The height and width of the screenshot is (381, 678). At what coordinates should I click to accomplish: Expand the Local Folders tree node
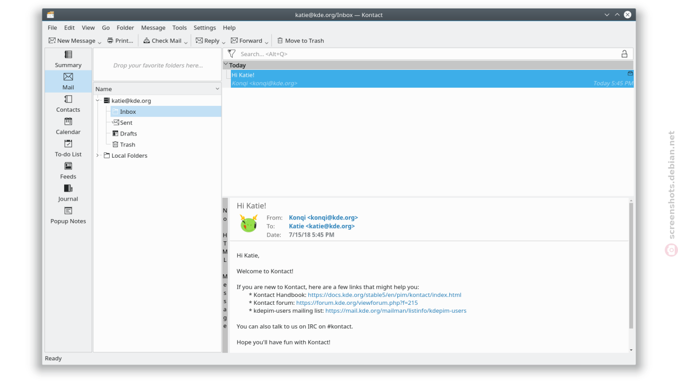coord(98,156)
